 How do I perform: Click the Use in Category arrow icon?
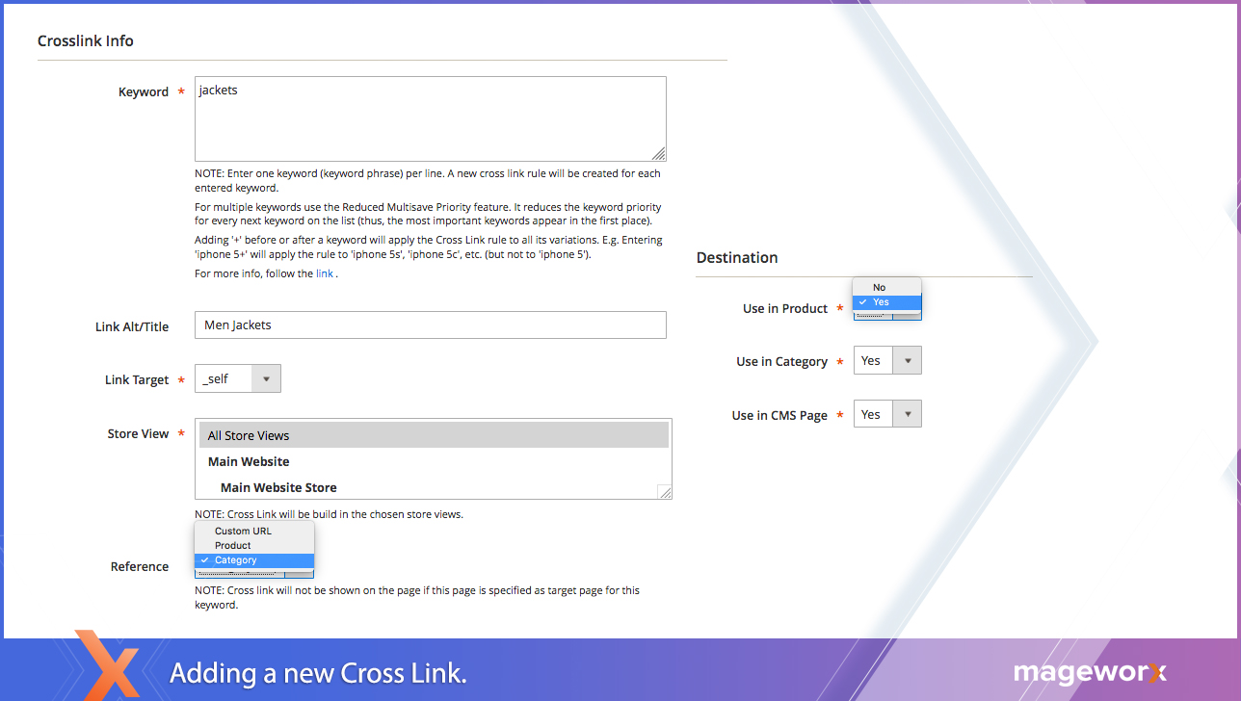(x=907, y=361)
